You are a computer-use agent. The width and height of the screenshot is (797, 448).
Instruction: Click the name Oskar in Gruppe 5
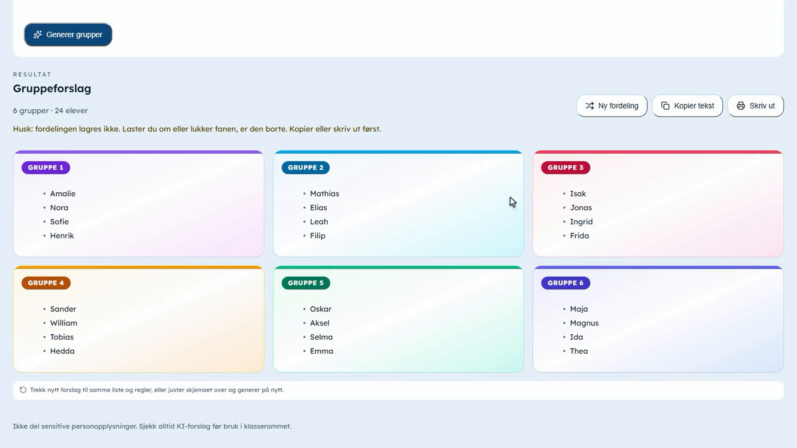[x=320, y=309]
